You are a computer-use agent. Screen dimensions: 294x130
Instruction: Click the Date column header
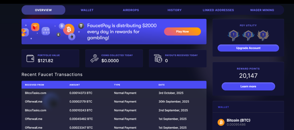tap(162, 85)
